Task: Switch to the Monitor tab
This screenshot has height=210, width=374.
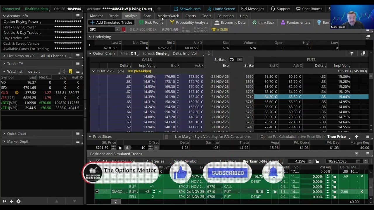Action: (96, 16)
